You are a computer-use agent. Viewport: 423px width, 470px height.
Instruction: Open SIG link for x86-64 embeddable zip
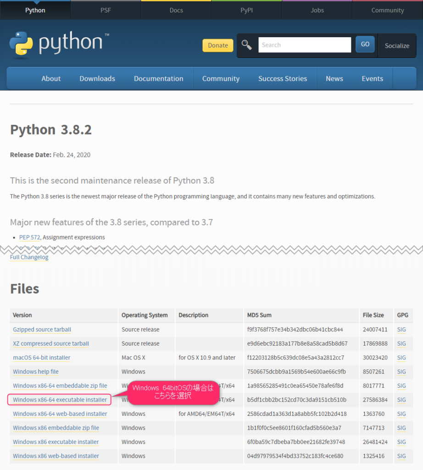[401, 386]
